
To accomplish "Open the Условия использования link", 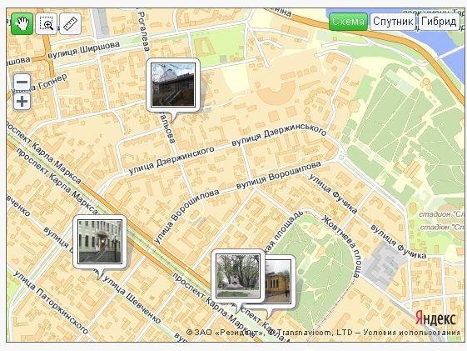I will coord(412,332).
